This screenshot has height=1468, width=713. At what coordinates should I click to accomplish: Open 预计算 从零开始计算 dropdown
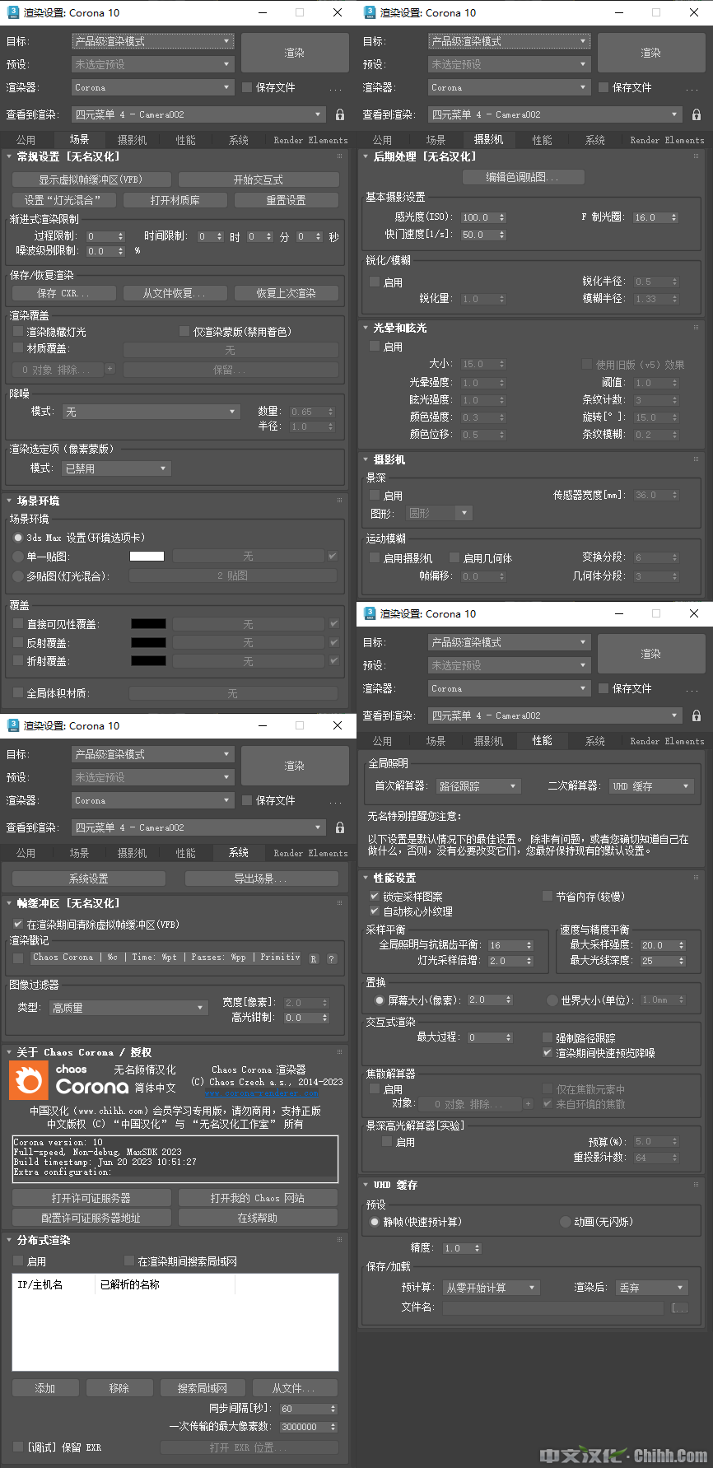(492, 1287)
